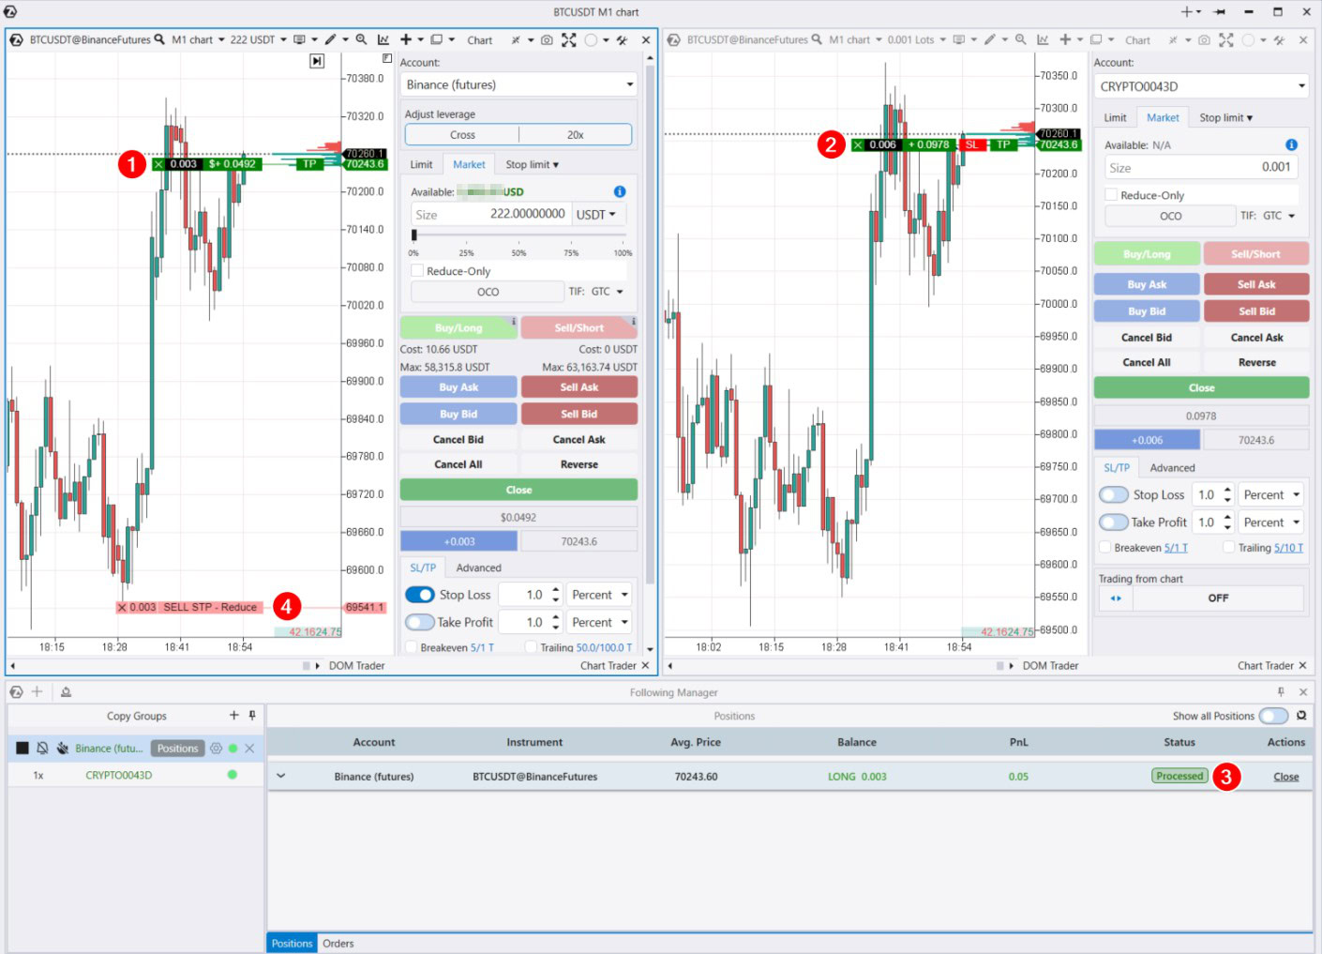The height and width of the screenshot is (954, 1322).
Task: Click the screenshot camera icon in left chart toolbar
Action: 547,40
